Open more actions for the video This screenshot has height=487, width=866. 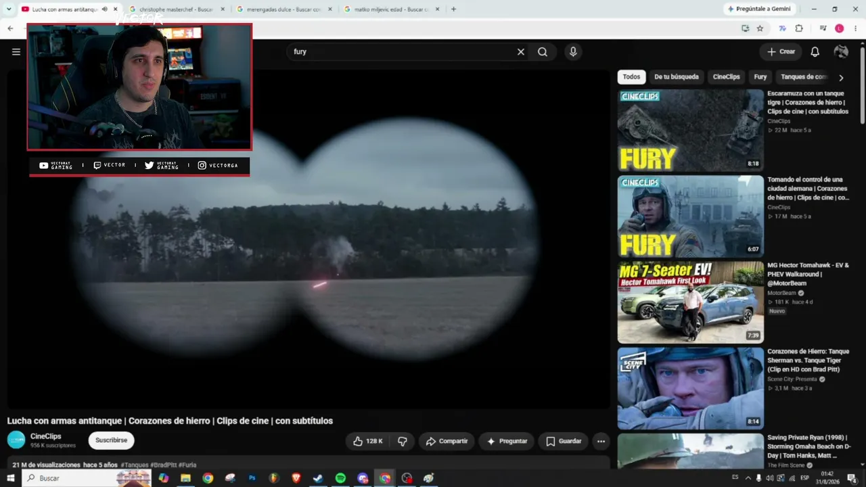point(601,441)
